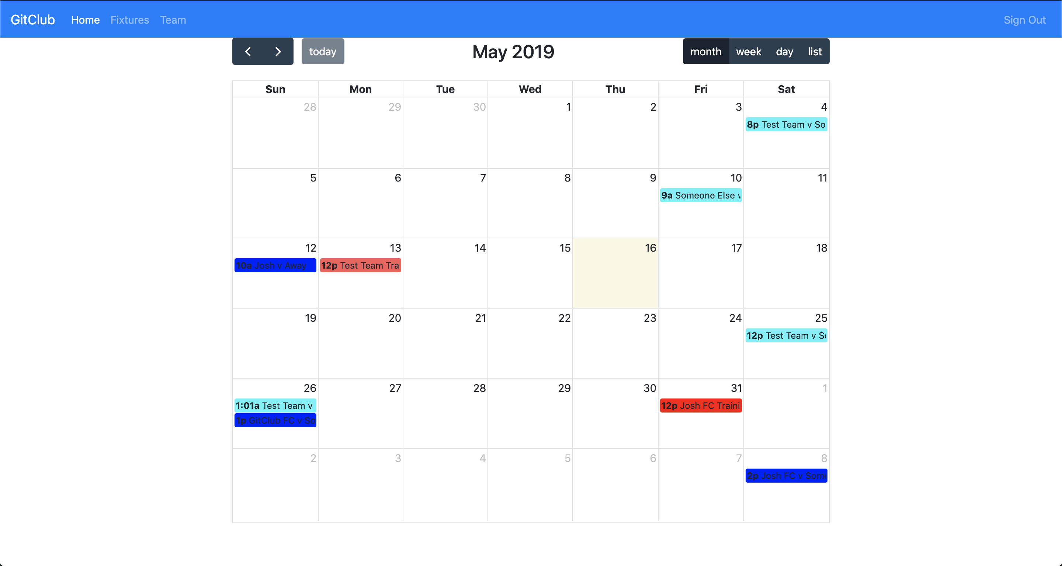Open the Team page in navbar
This screenshot has width=1062, height=566.
click(173, 20)
